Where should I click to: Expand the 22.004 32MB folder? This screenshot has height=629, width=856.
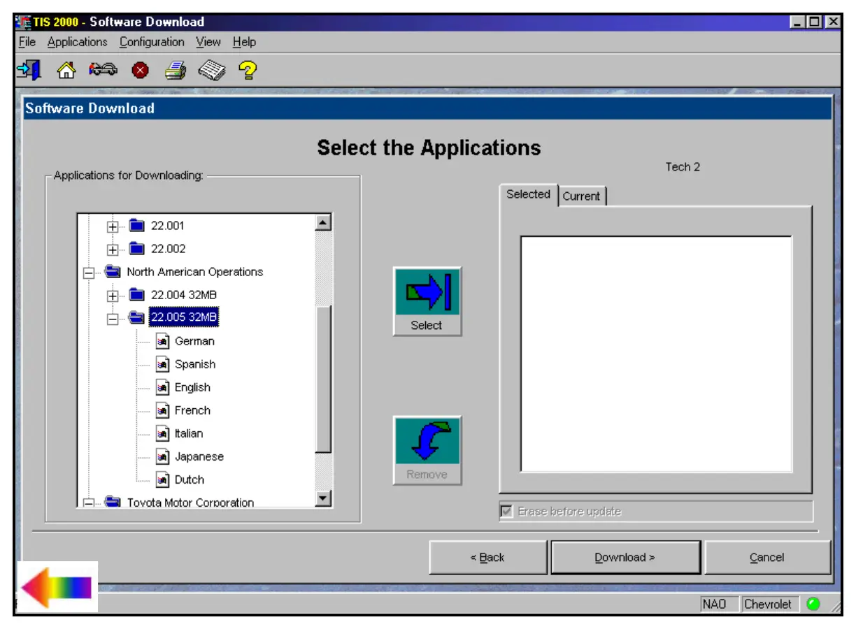point(112,296)
